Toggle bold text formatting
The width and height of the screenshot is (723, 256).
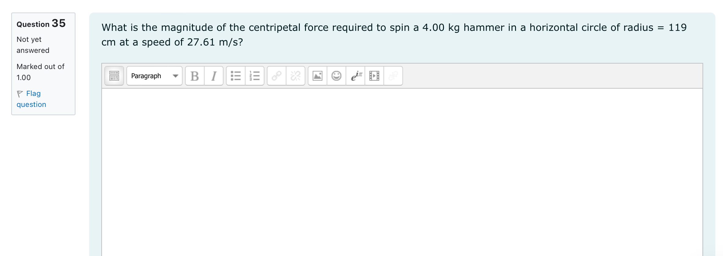click(x=194, y=76)
